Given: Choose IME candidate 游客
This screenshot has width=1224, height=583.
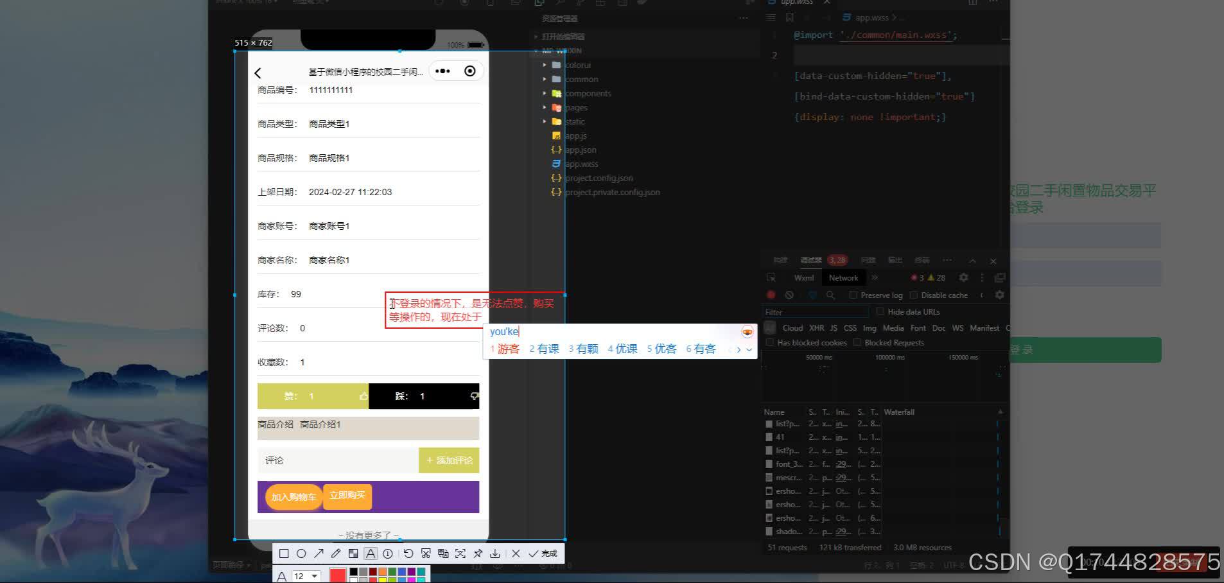Looking at the screenshot, I should [x=504, y=349].
